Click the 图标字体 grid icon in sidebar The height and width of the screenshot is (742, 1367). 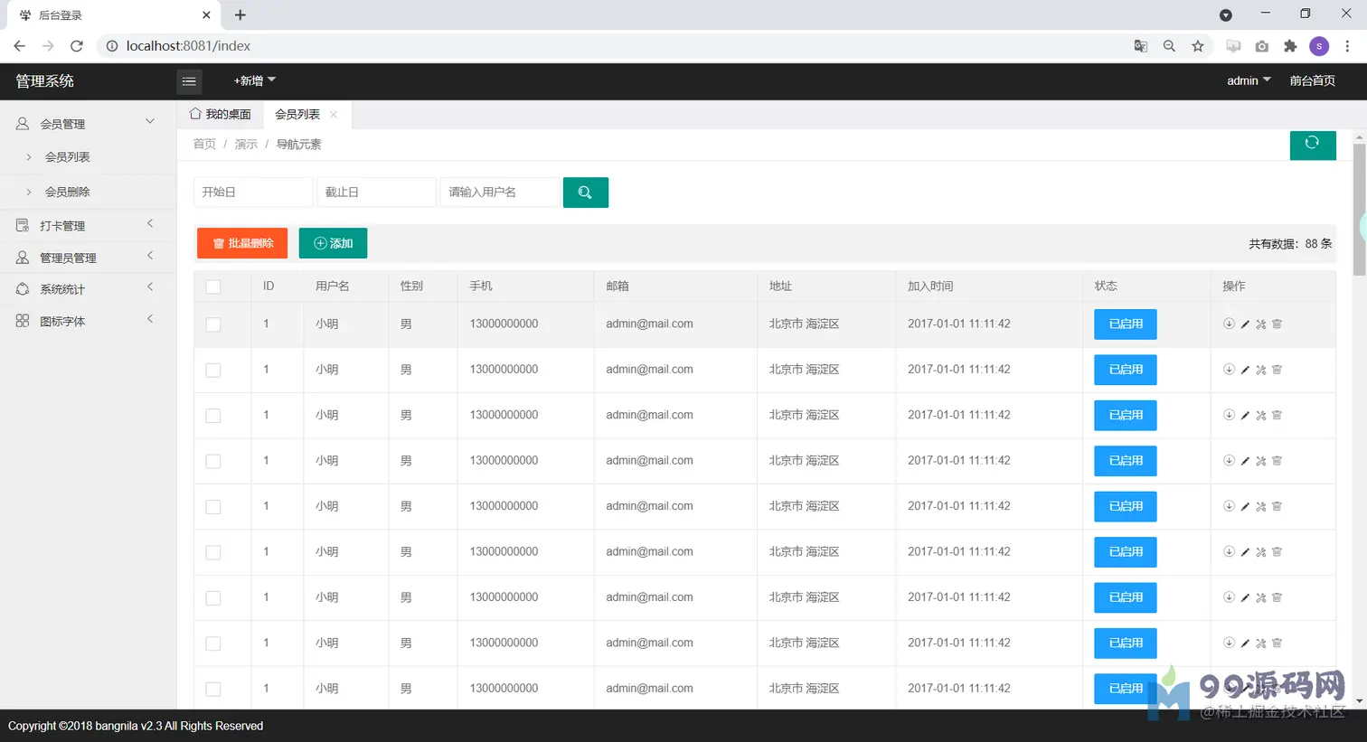(x=23, y=321)
